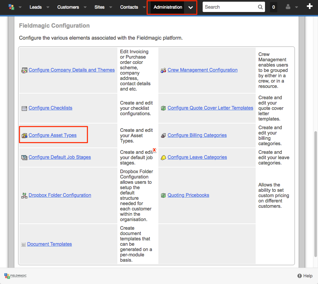Click the bell icon beside Configure Leave Categories
This screenshot has height=284, width=318.
tap(163, 157)
